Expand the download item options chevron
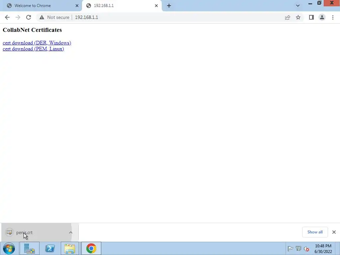The image size is (340, 255). pos(71,232)
